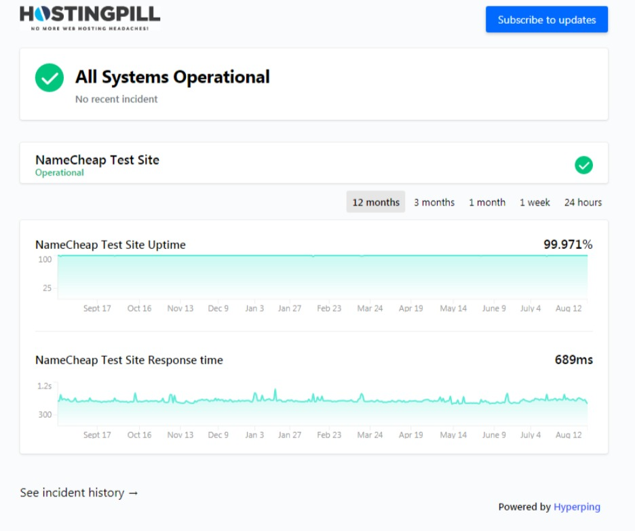Show the 1 month range
This screenshot has height=531, width=635.
pos(487,202)
